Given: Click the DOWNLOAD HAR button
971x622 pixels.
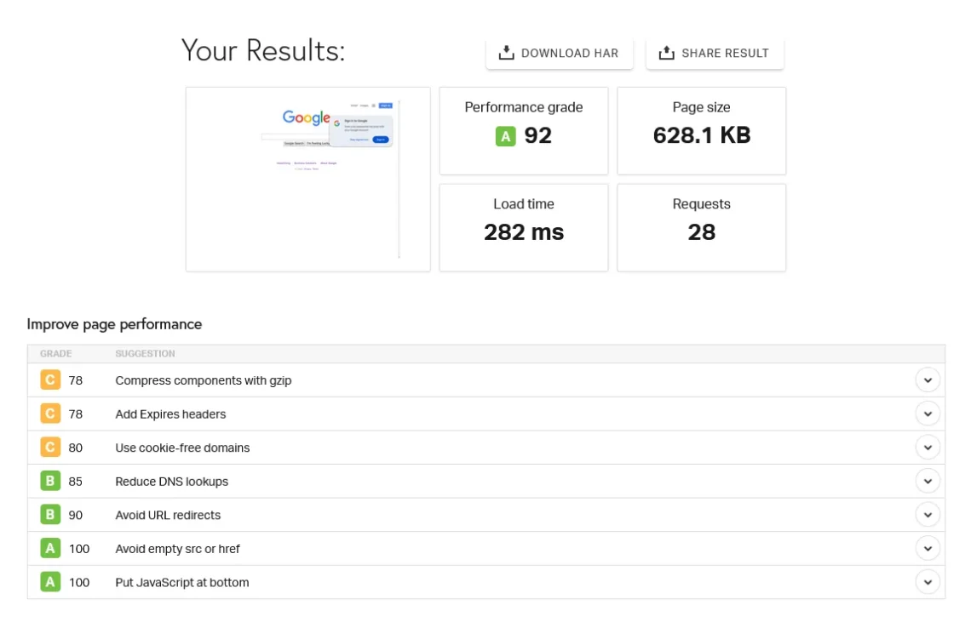Looking at the screenshot, I should point(560,52).
